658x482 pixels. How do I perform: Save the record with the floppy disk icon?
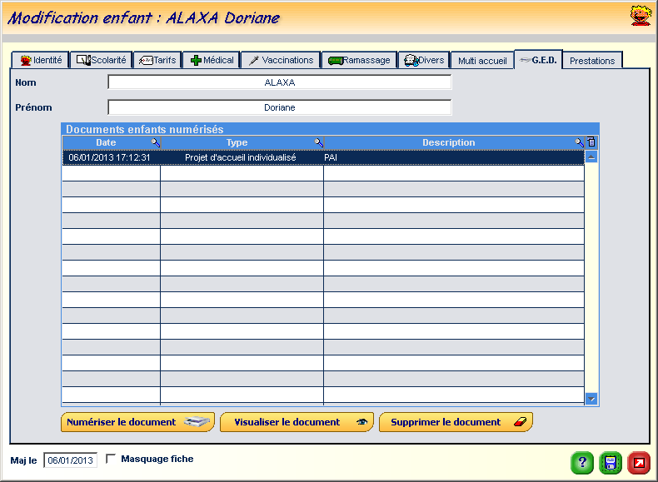point(611,462)
